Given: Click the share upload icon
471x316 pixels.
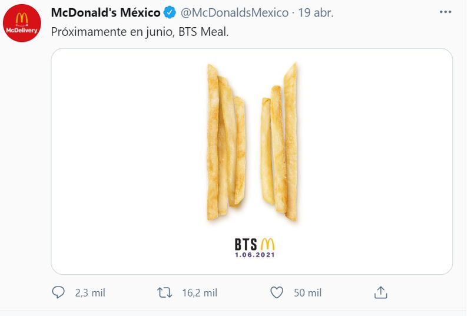Looking at the screenshot, I should point(380,292).
